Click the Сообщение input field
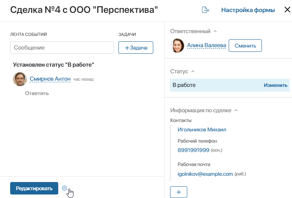Screen dimensions: 292x198 tap(62, 48)
